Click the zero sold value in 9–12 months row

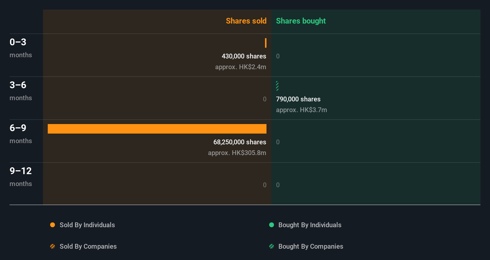(265, 185)
